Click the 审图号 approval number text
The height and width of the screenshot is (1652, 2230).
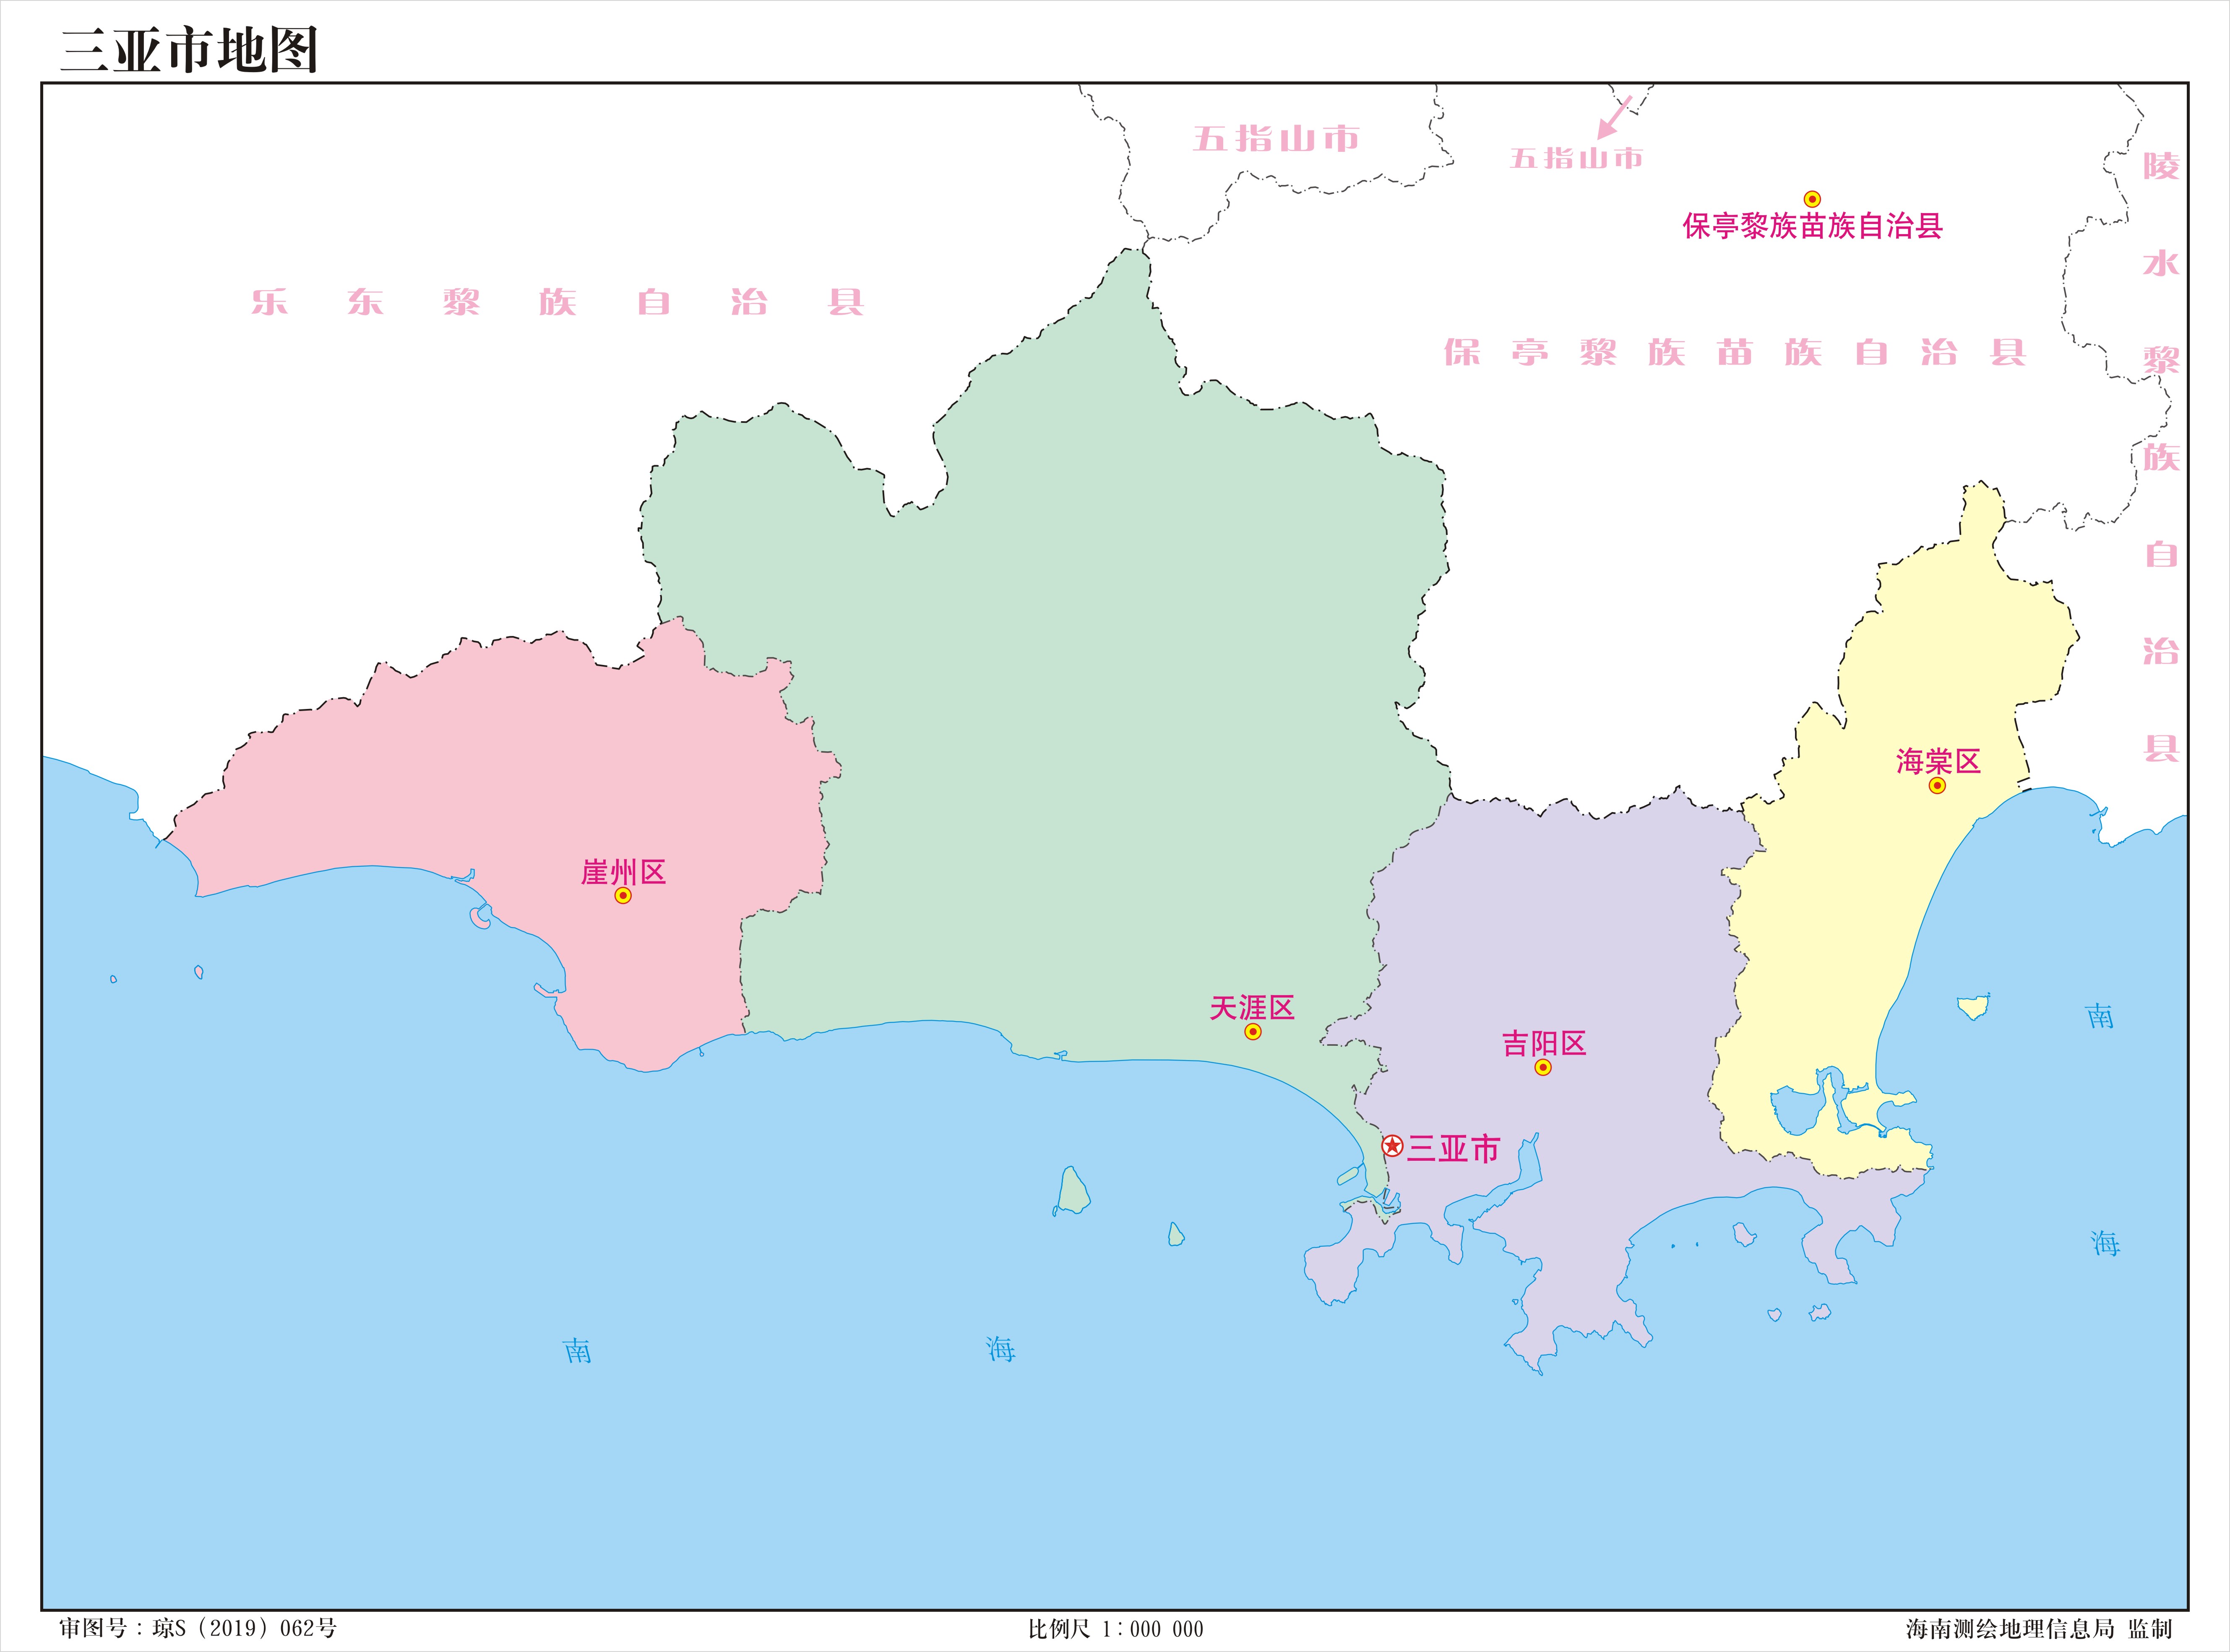tap(198, 1629)
